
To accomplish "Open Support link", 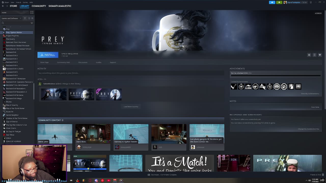I will click(113, 62).
